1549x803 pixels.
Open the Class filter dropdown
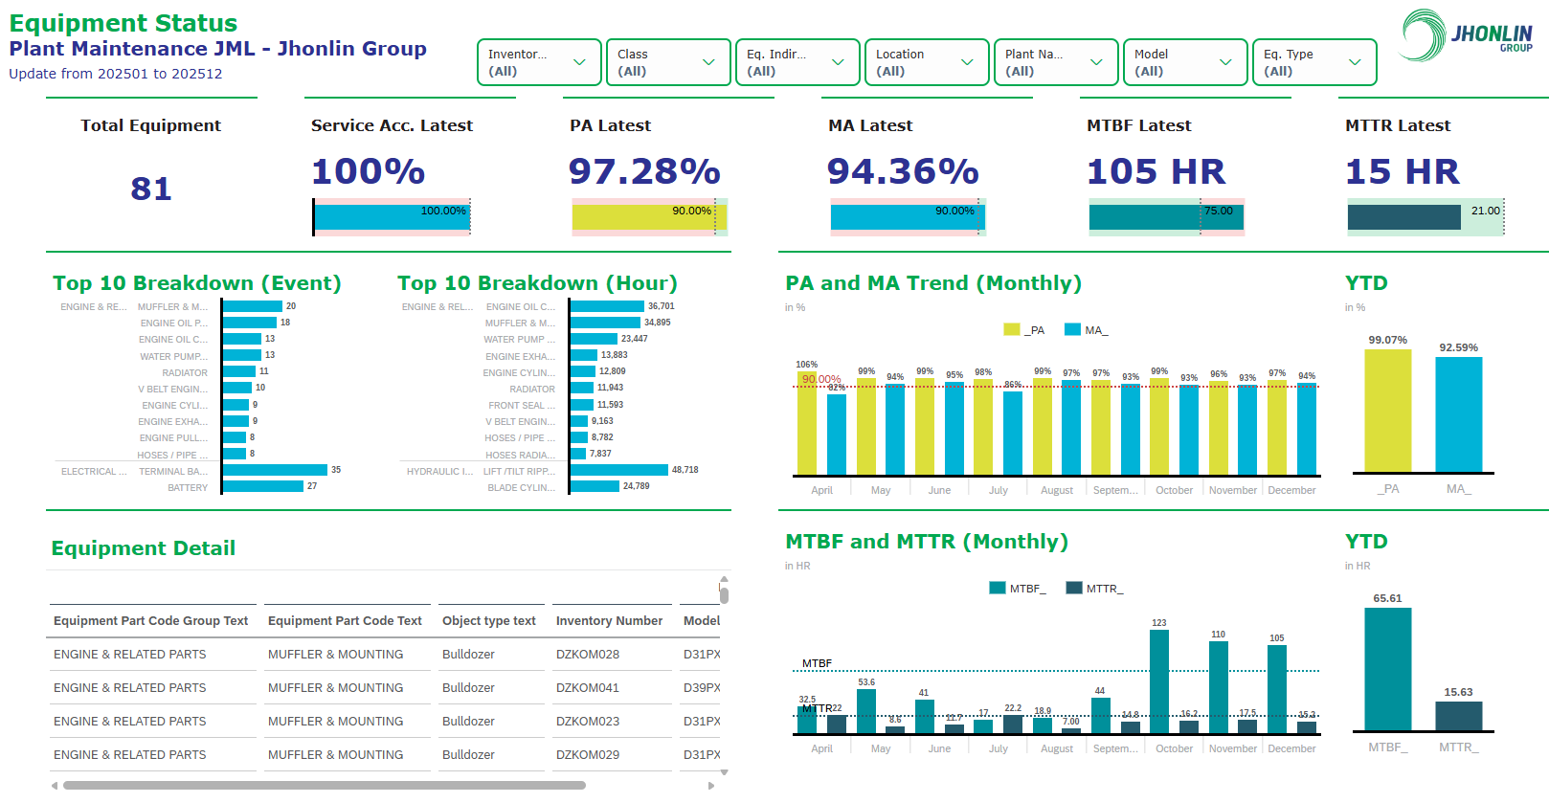[x=668, y=62]
